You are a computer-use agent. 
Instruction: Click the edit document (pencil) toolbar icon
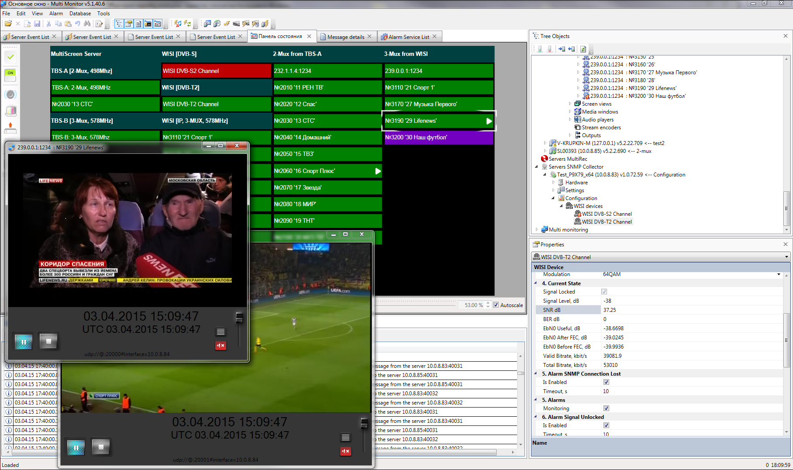[x=99, y=24]
